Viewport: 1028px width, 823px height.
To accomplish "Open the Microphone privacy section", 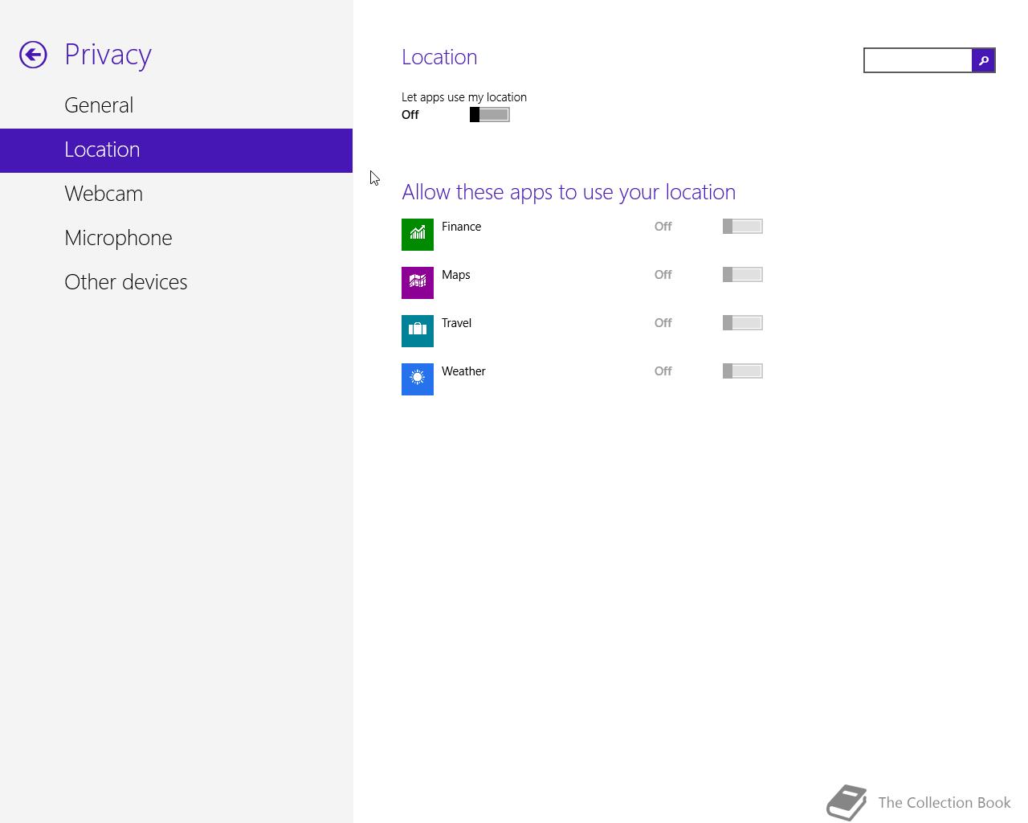I will click(176, 238).
